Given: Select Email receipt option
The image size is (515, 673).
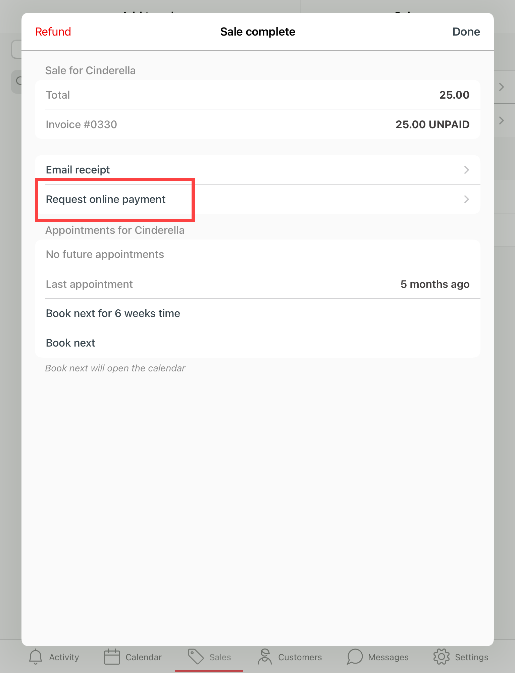Looking at the screenshot, I should tap(78, 170).
